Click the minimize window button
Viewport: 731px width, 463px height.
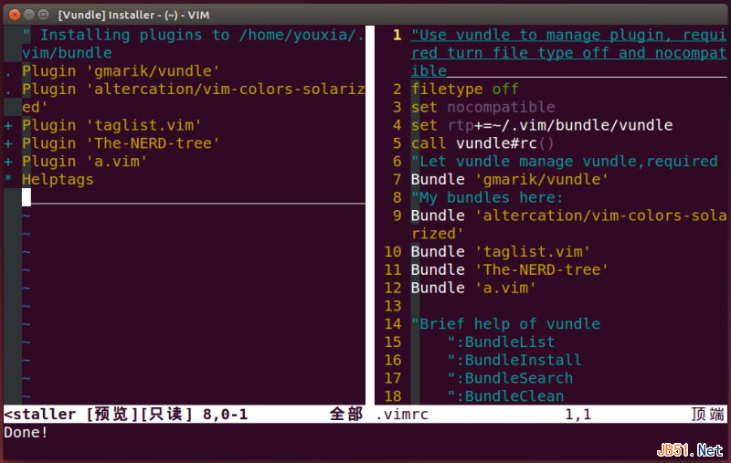point(29,15)
